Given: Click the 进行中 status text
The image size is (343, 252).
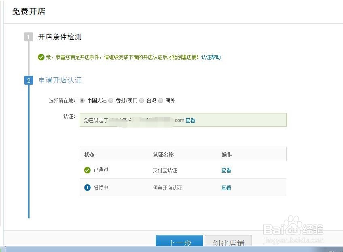Looking at the screenshot, I should (x=101, y=187).
